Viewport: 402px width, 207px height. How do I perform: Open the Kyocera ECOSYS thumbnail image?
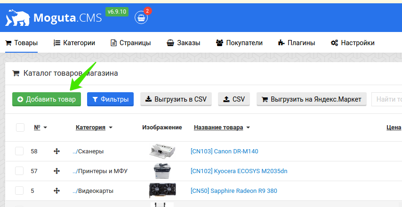tap(162, 171)
